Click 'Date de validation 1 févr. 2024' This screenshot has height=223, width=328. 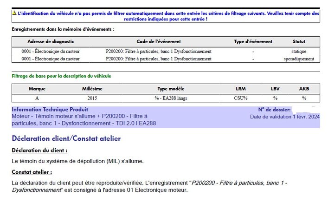pos(285,117)
